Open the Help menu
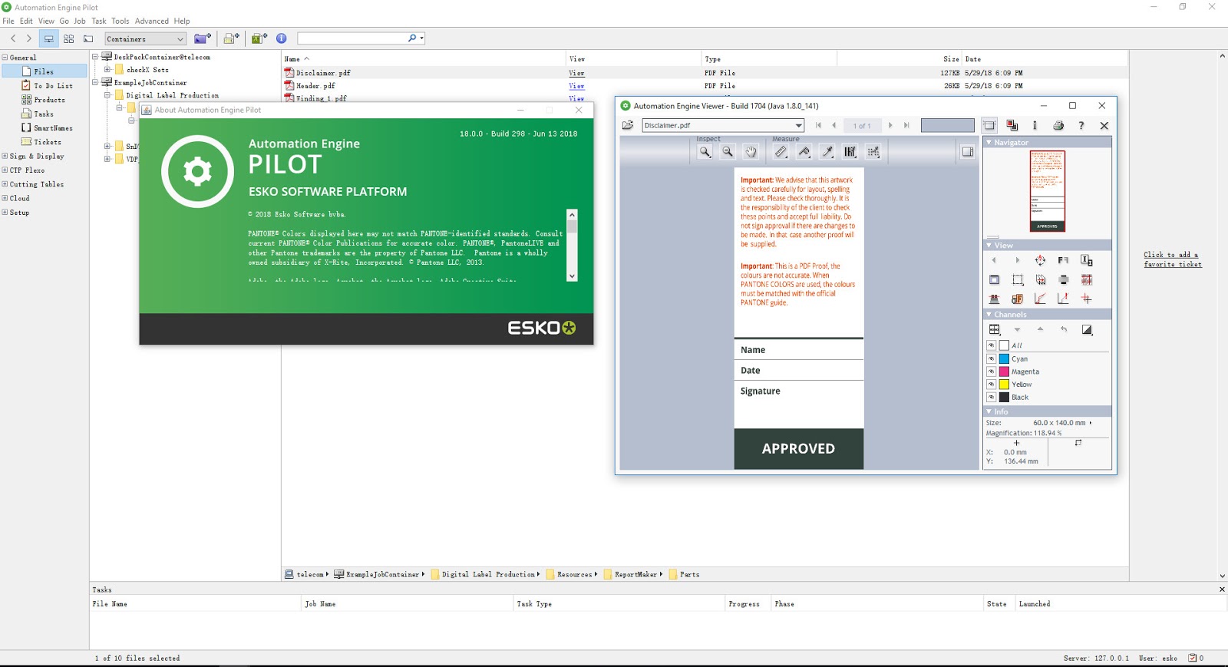Image resolution: width=1228 pixels, height=667 pixels. tap(182, 21)
